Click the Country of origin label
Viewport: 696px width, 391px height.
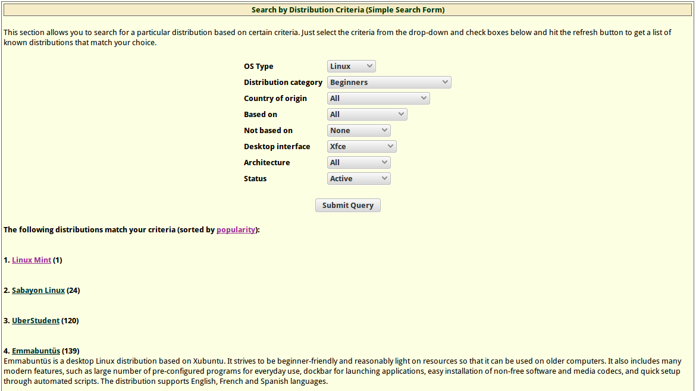[x=275, y=99]
